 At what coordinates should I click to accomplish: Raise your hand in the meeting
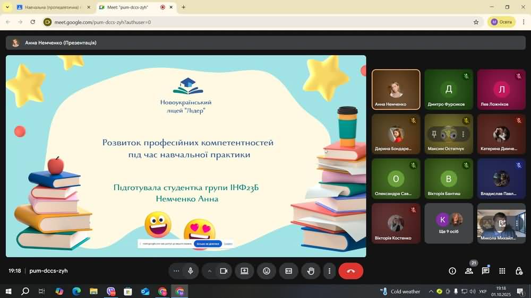(x=311, y=271)
